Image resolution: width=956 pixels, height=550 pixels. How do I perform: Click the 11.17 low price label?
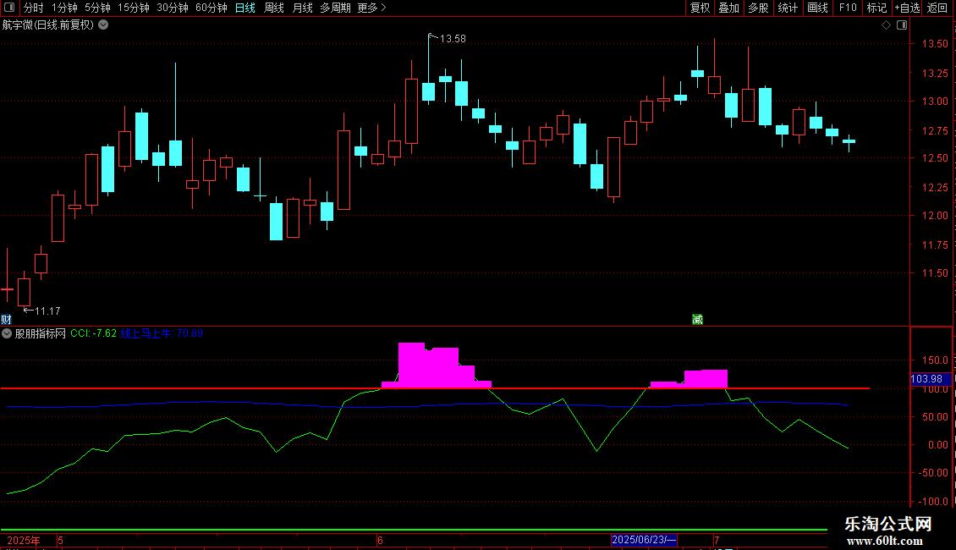(47, 311)
